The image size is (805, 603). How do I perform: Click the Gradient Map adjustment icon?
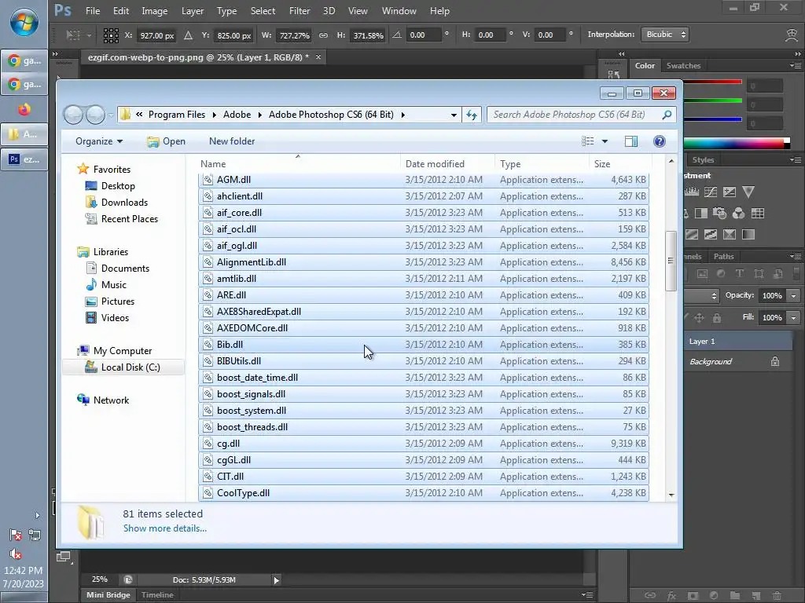click(x=748, y=235)
